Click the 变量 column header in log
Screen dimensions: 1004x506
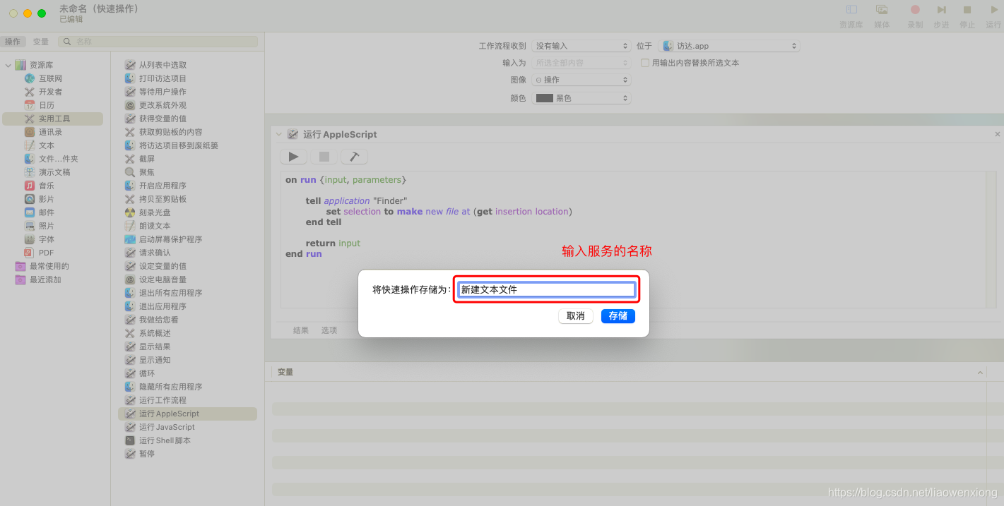[285, 372]
